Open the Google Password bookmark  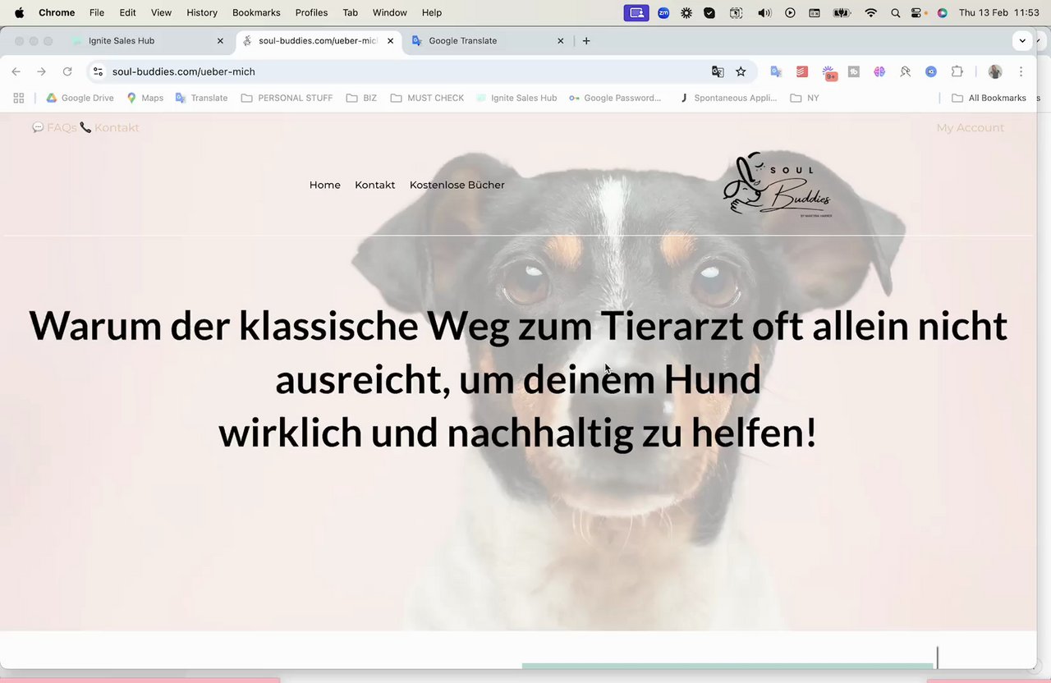pyautogui.click(x=615, y=98)
